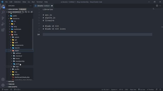Click the Prettier status item
163x91 pixels.
pyautogui.click(x=150, y=89)
